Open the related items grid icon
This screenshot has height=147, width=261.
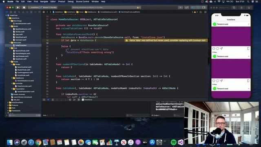[44, 12]
